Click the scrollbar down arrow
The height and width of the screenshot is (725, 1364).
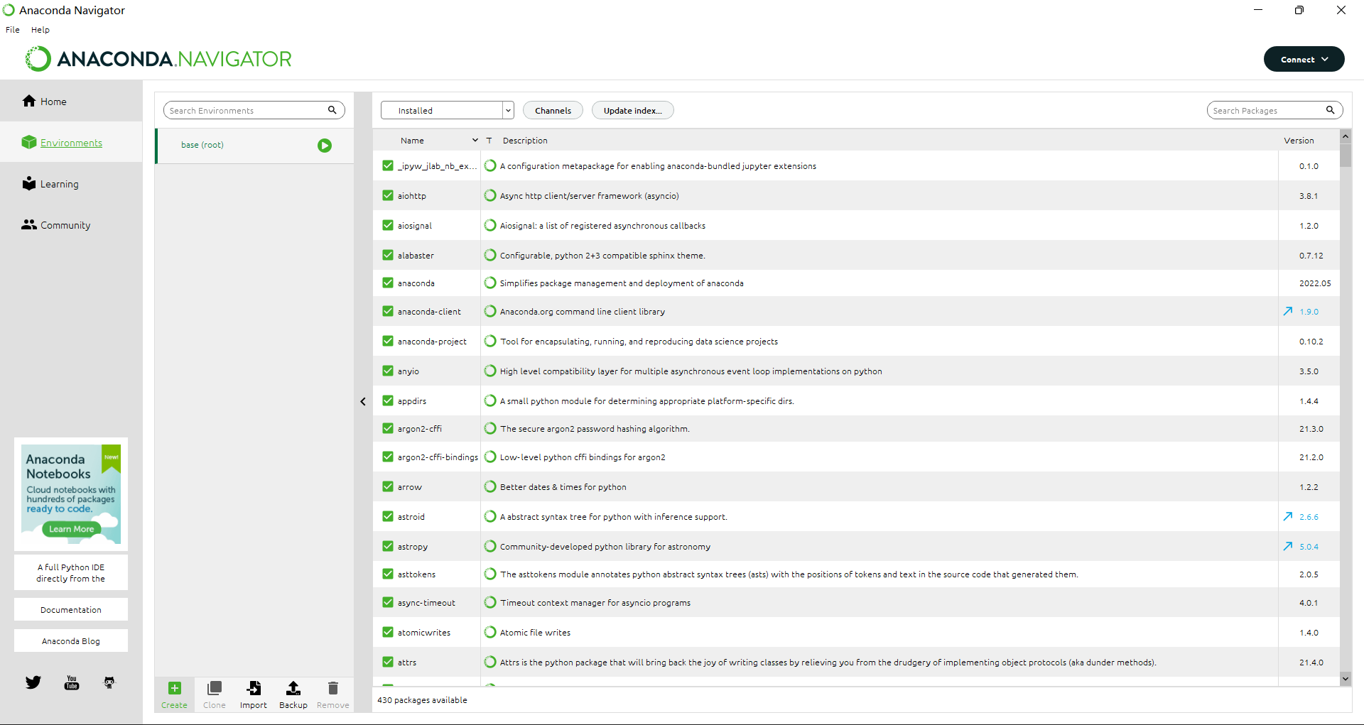(x=1346, y=679)
